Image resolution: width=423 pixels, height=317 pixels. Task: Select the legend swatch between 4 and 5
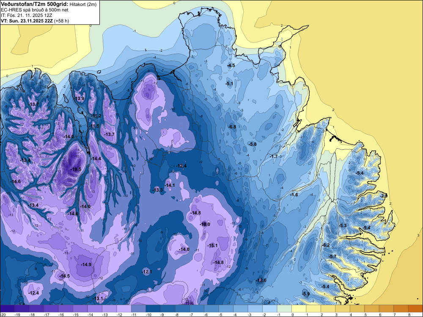(357, 309)
